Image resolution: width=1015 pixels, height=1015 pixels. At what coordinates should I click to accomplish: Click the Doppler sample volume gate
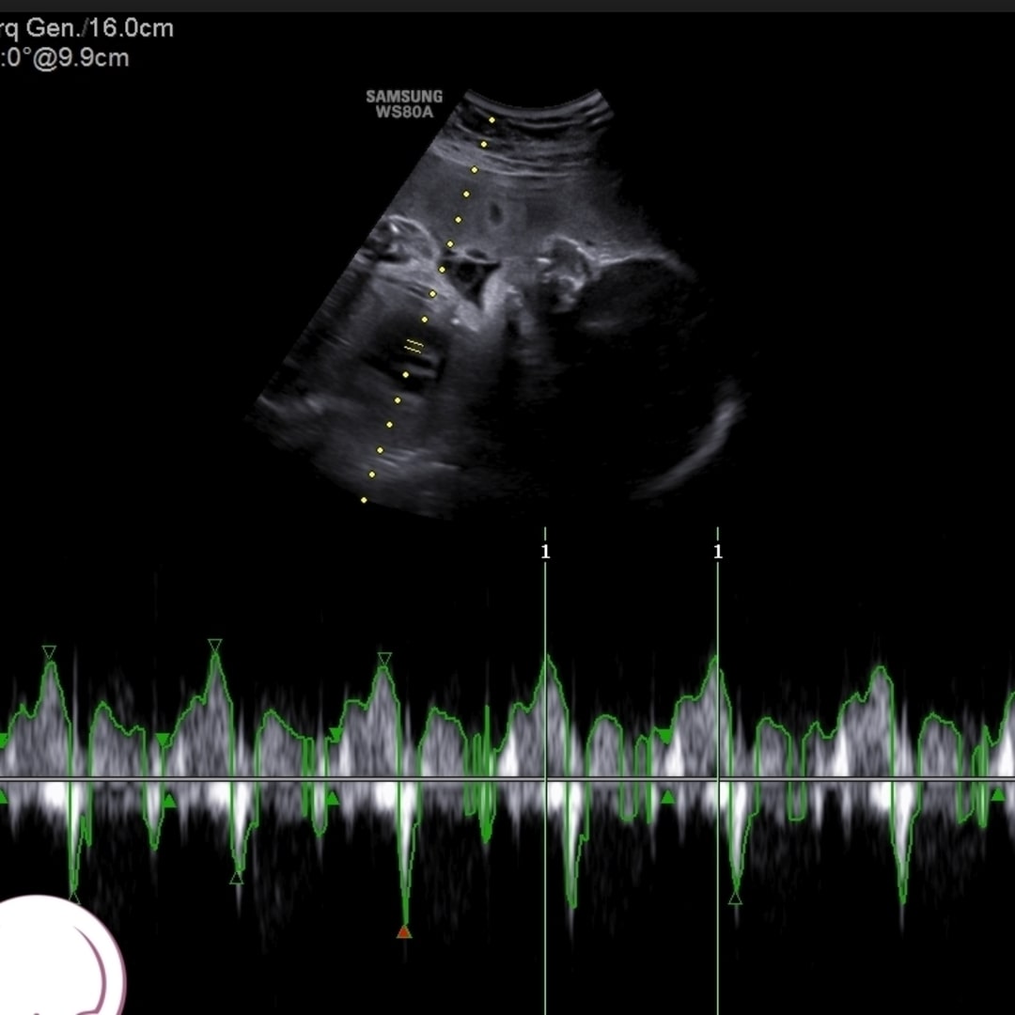click(414, 346)
